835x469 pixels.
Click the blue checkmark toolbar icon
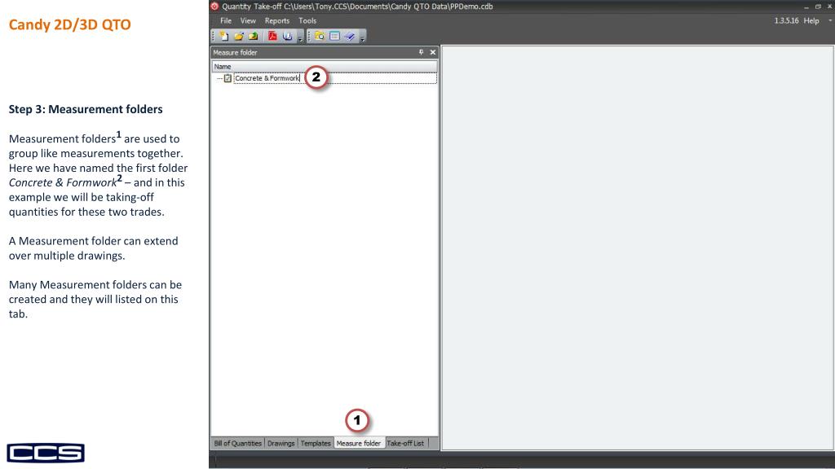349,36
